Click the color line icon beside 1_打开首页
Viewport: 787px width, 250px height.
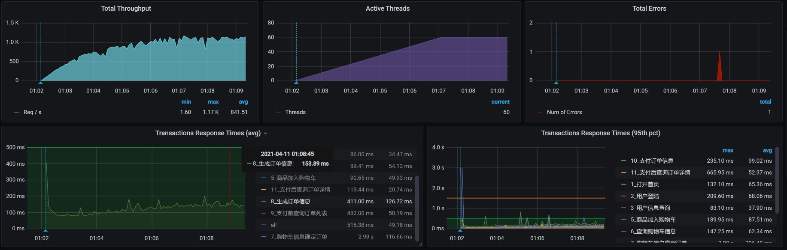(x=623, y=185)
